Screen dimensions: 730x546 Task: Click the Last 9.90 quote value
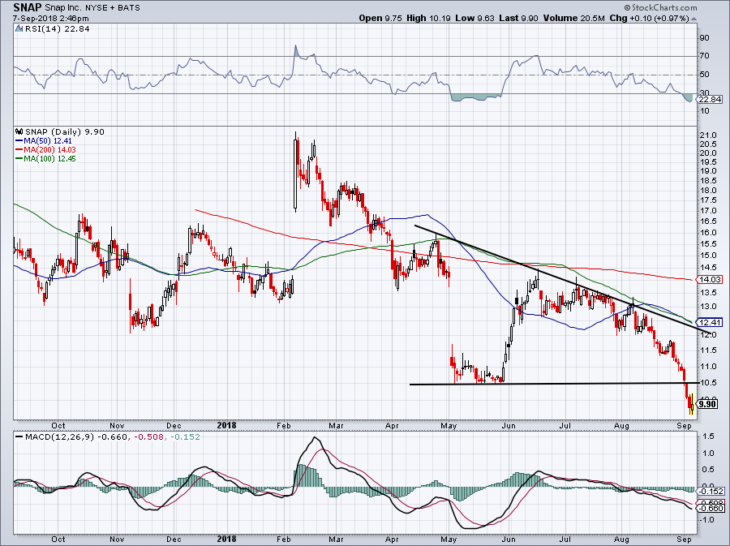[518, 18]
